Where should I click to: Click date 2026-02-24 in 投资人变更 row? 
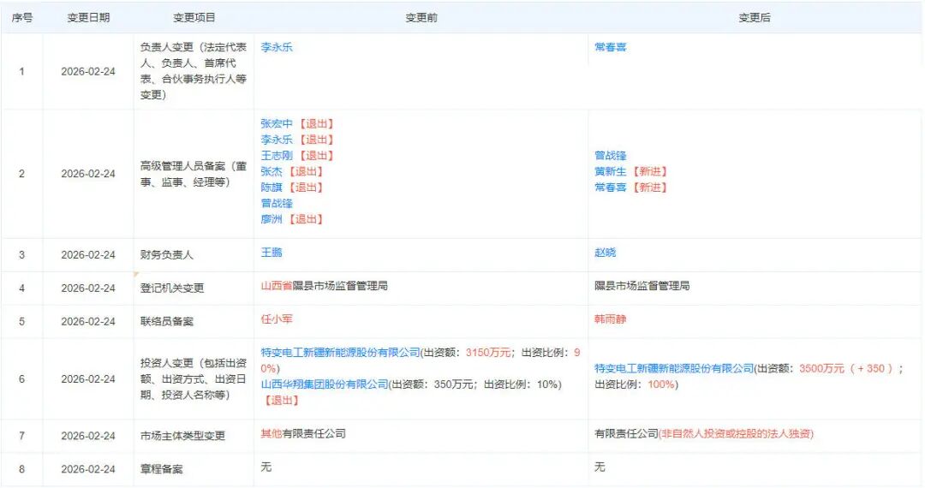pyautogui.click(x=88, y=379)
